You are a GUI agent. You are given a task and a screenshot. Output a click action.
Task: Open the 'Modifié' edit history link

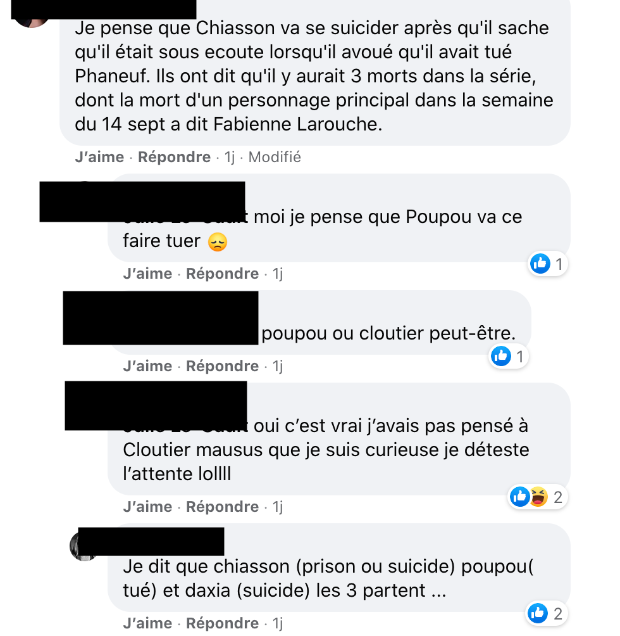point(275,157)
